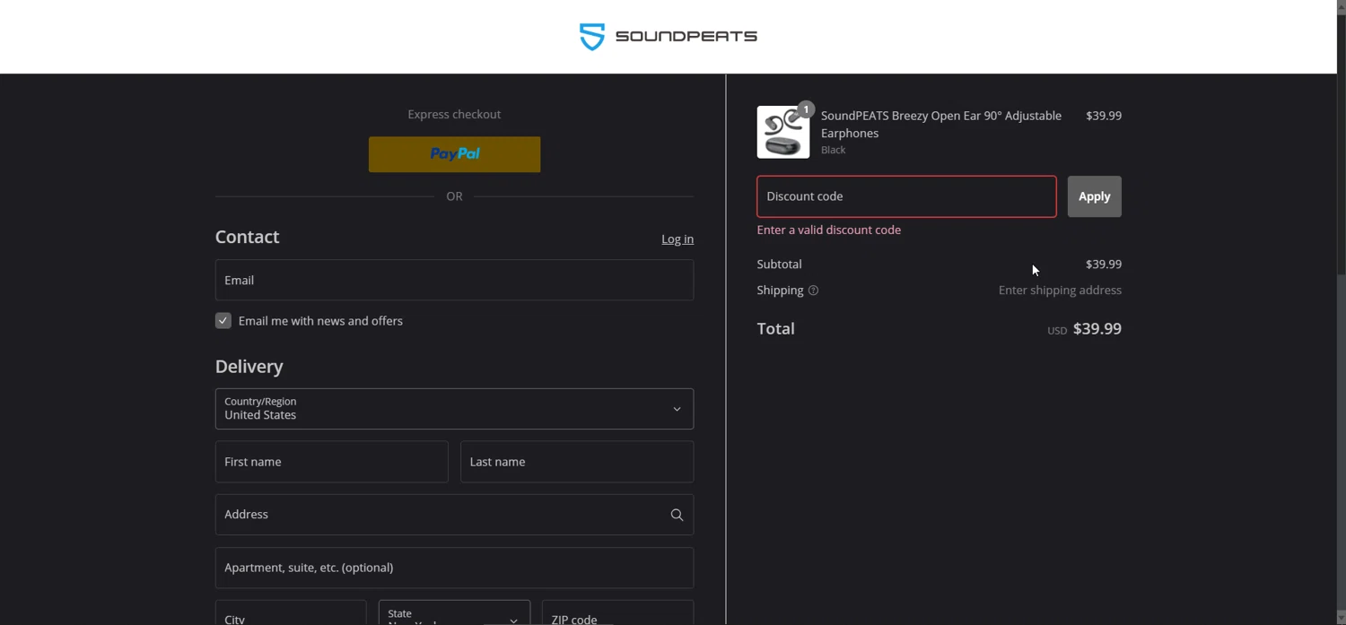The height and width of the screenshot is (625, 1346).
Task: Pay with PayPal express checkout
Action: tap(454, 154)
